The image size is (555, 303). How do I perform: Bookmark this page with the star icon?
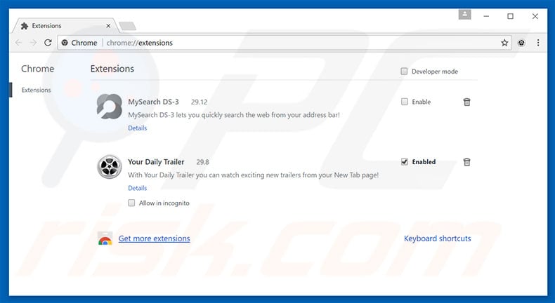[x=504, y=43]
